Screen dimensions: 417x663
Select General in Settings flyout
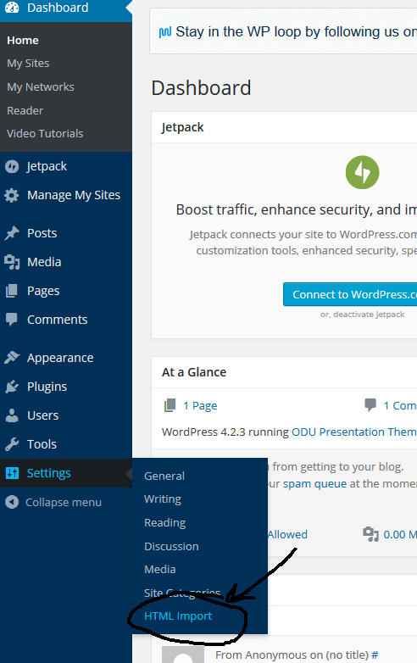(164, 476)
